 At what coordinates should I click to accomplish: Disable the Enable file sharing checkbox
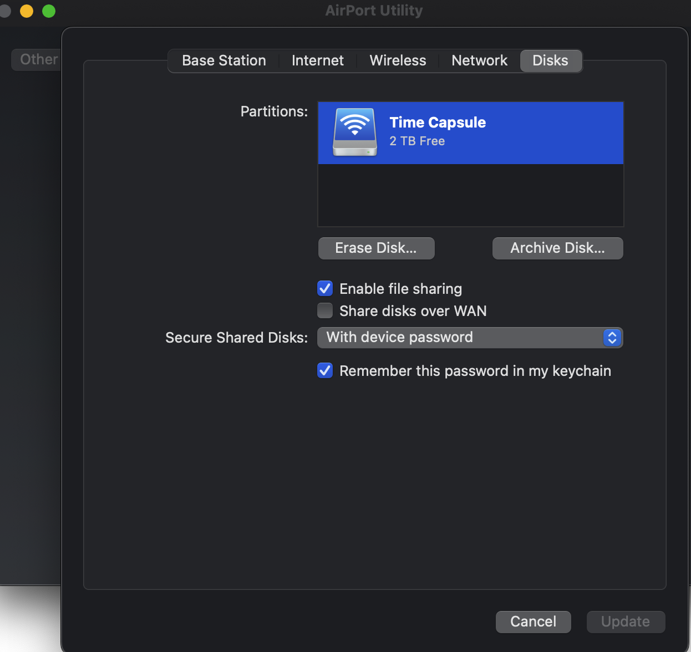point(325,288)
